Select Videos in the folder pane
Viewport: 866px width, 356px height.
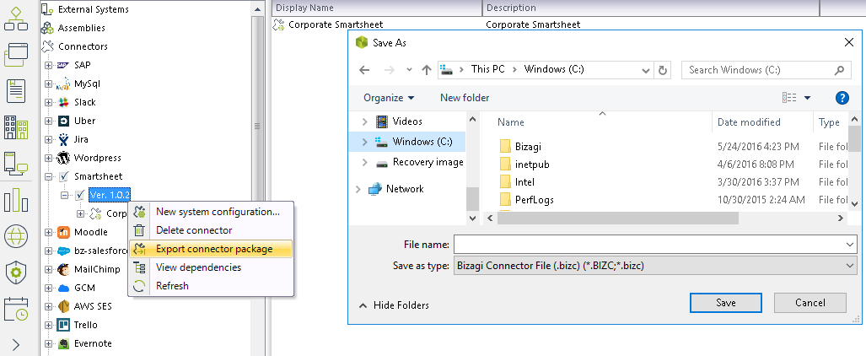(x=407, y=121)
